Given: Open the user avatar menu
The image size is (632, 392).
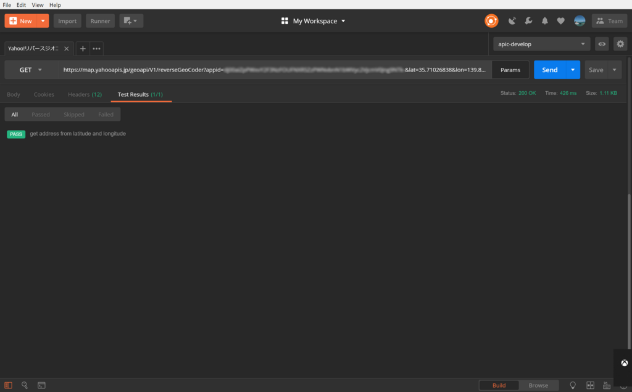Looking at the screenshot, I should (x=580, y=21).
